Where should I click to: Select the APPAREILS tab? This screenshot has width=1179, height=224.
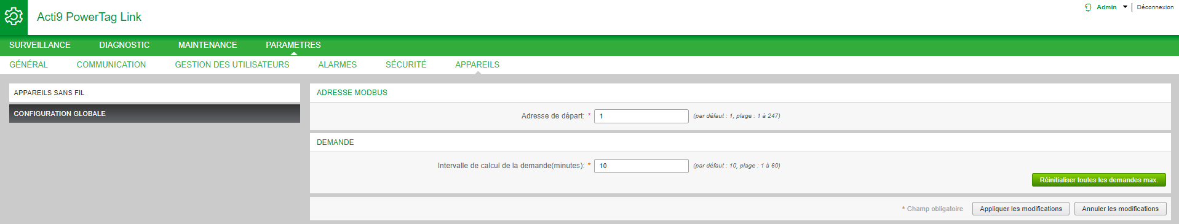click(477, 64)
